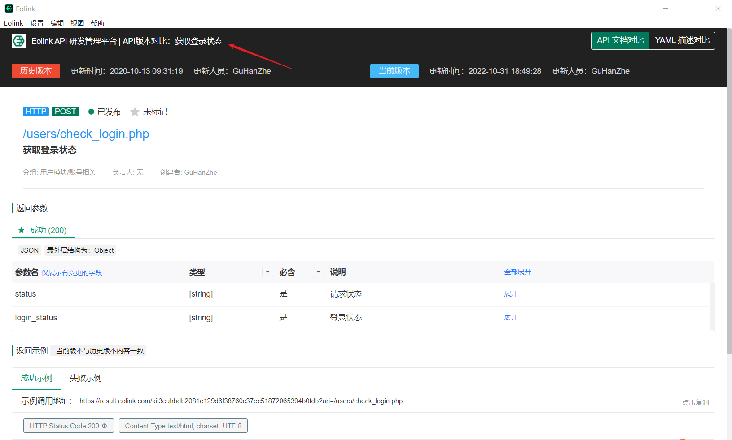This screenshot has width=732, height=440.
Task: Open the 视图 menu
Action: pos(77,23)
